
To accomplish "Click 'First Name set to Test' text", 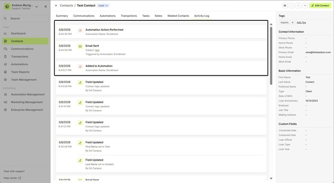I will click(98, 147).
